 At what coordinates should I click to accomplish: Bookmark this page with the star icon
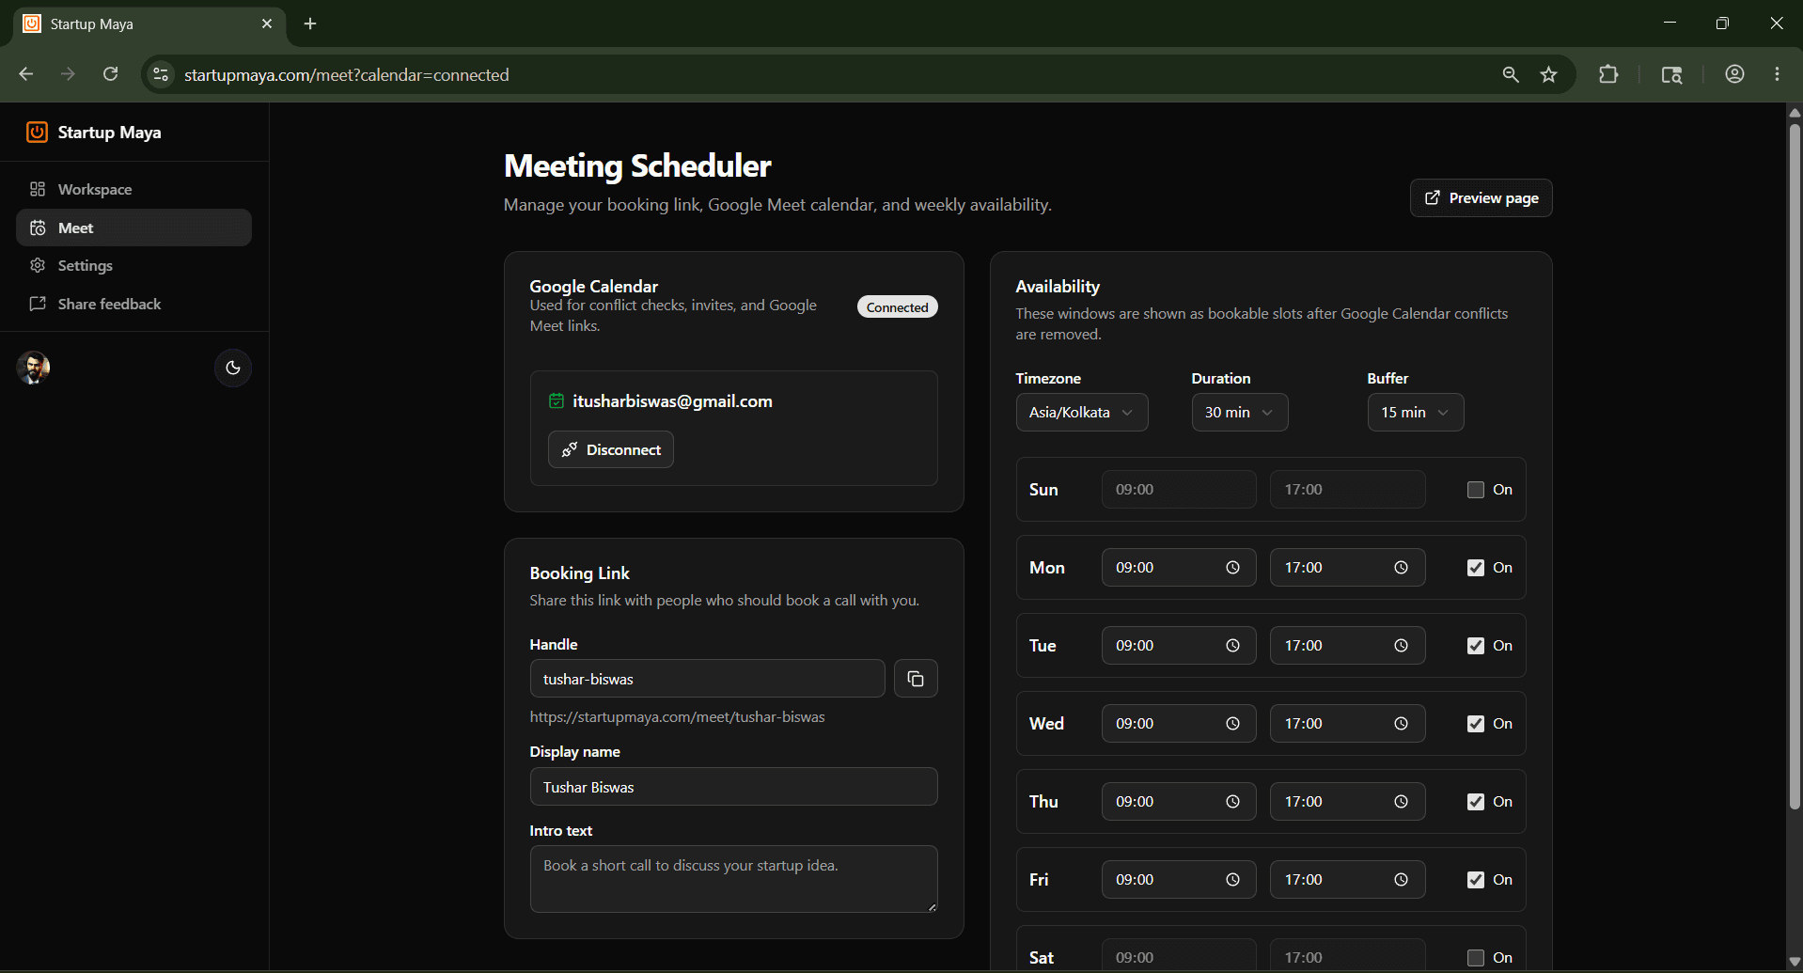coord(1549,74)
